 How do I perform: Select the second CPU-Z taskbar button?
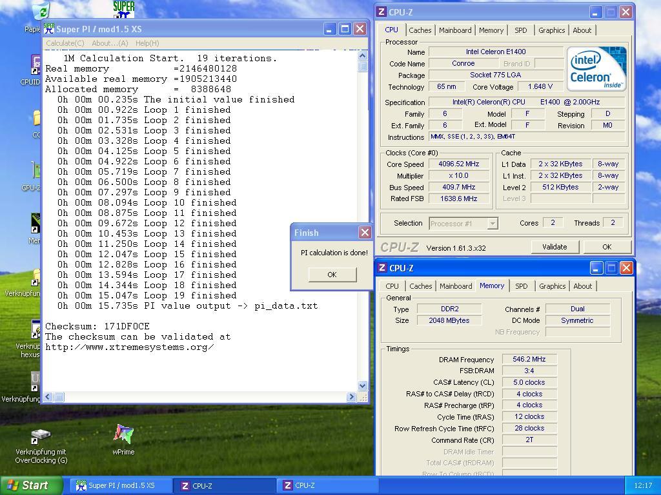[x=327, y=485]
